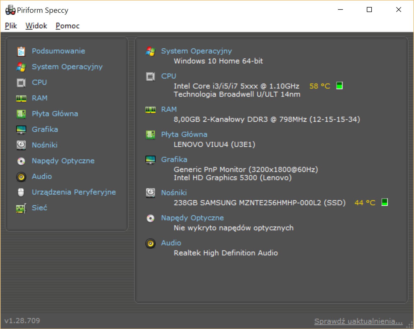Open the Widok menu
Image resolution: width=414 pixels, height=329 pixels.
[36, 26]
